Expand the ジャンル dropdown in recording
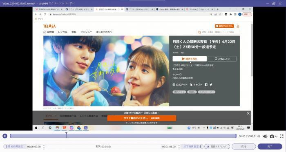This screenshot has height=152, width=286. tap(86, 32)
